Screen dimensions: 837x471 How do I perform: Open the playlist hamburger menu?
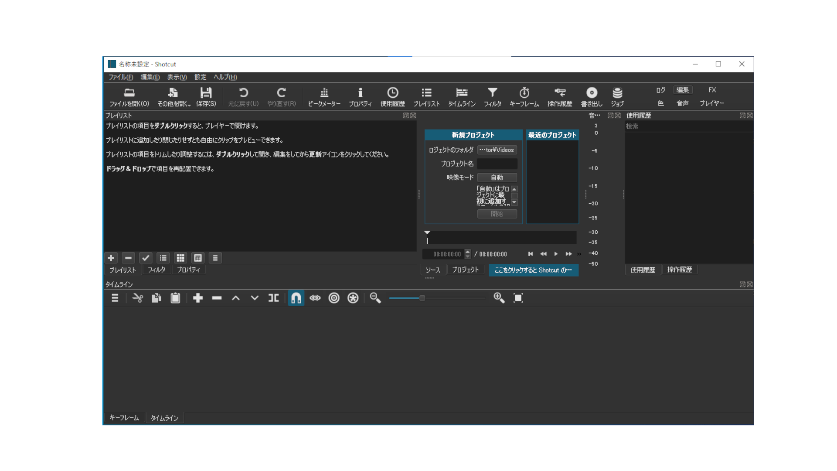click(x=215, y=258)
